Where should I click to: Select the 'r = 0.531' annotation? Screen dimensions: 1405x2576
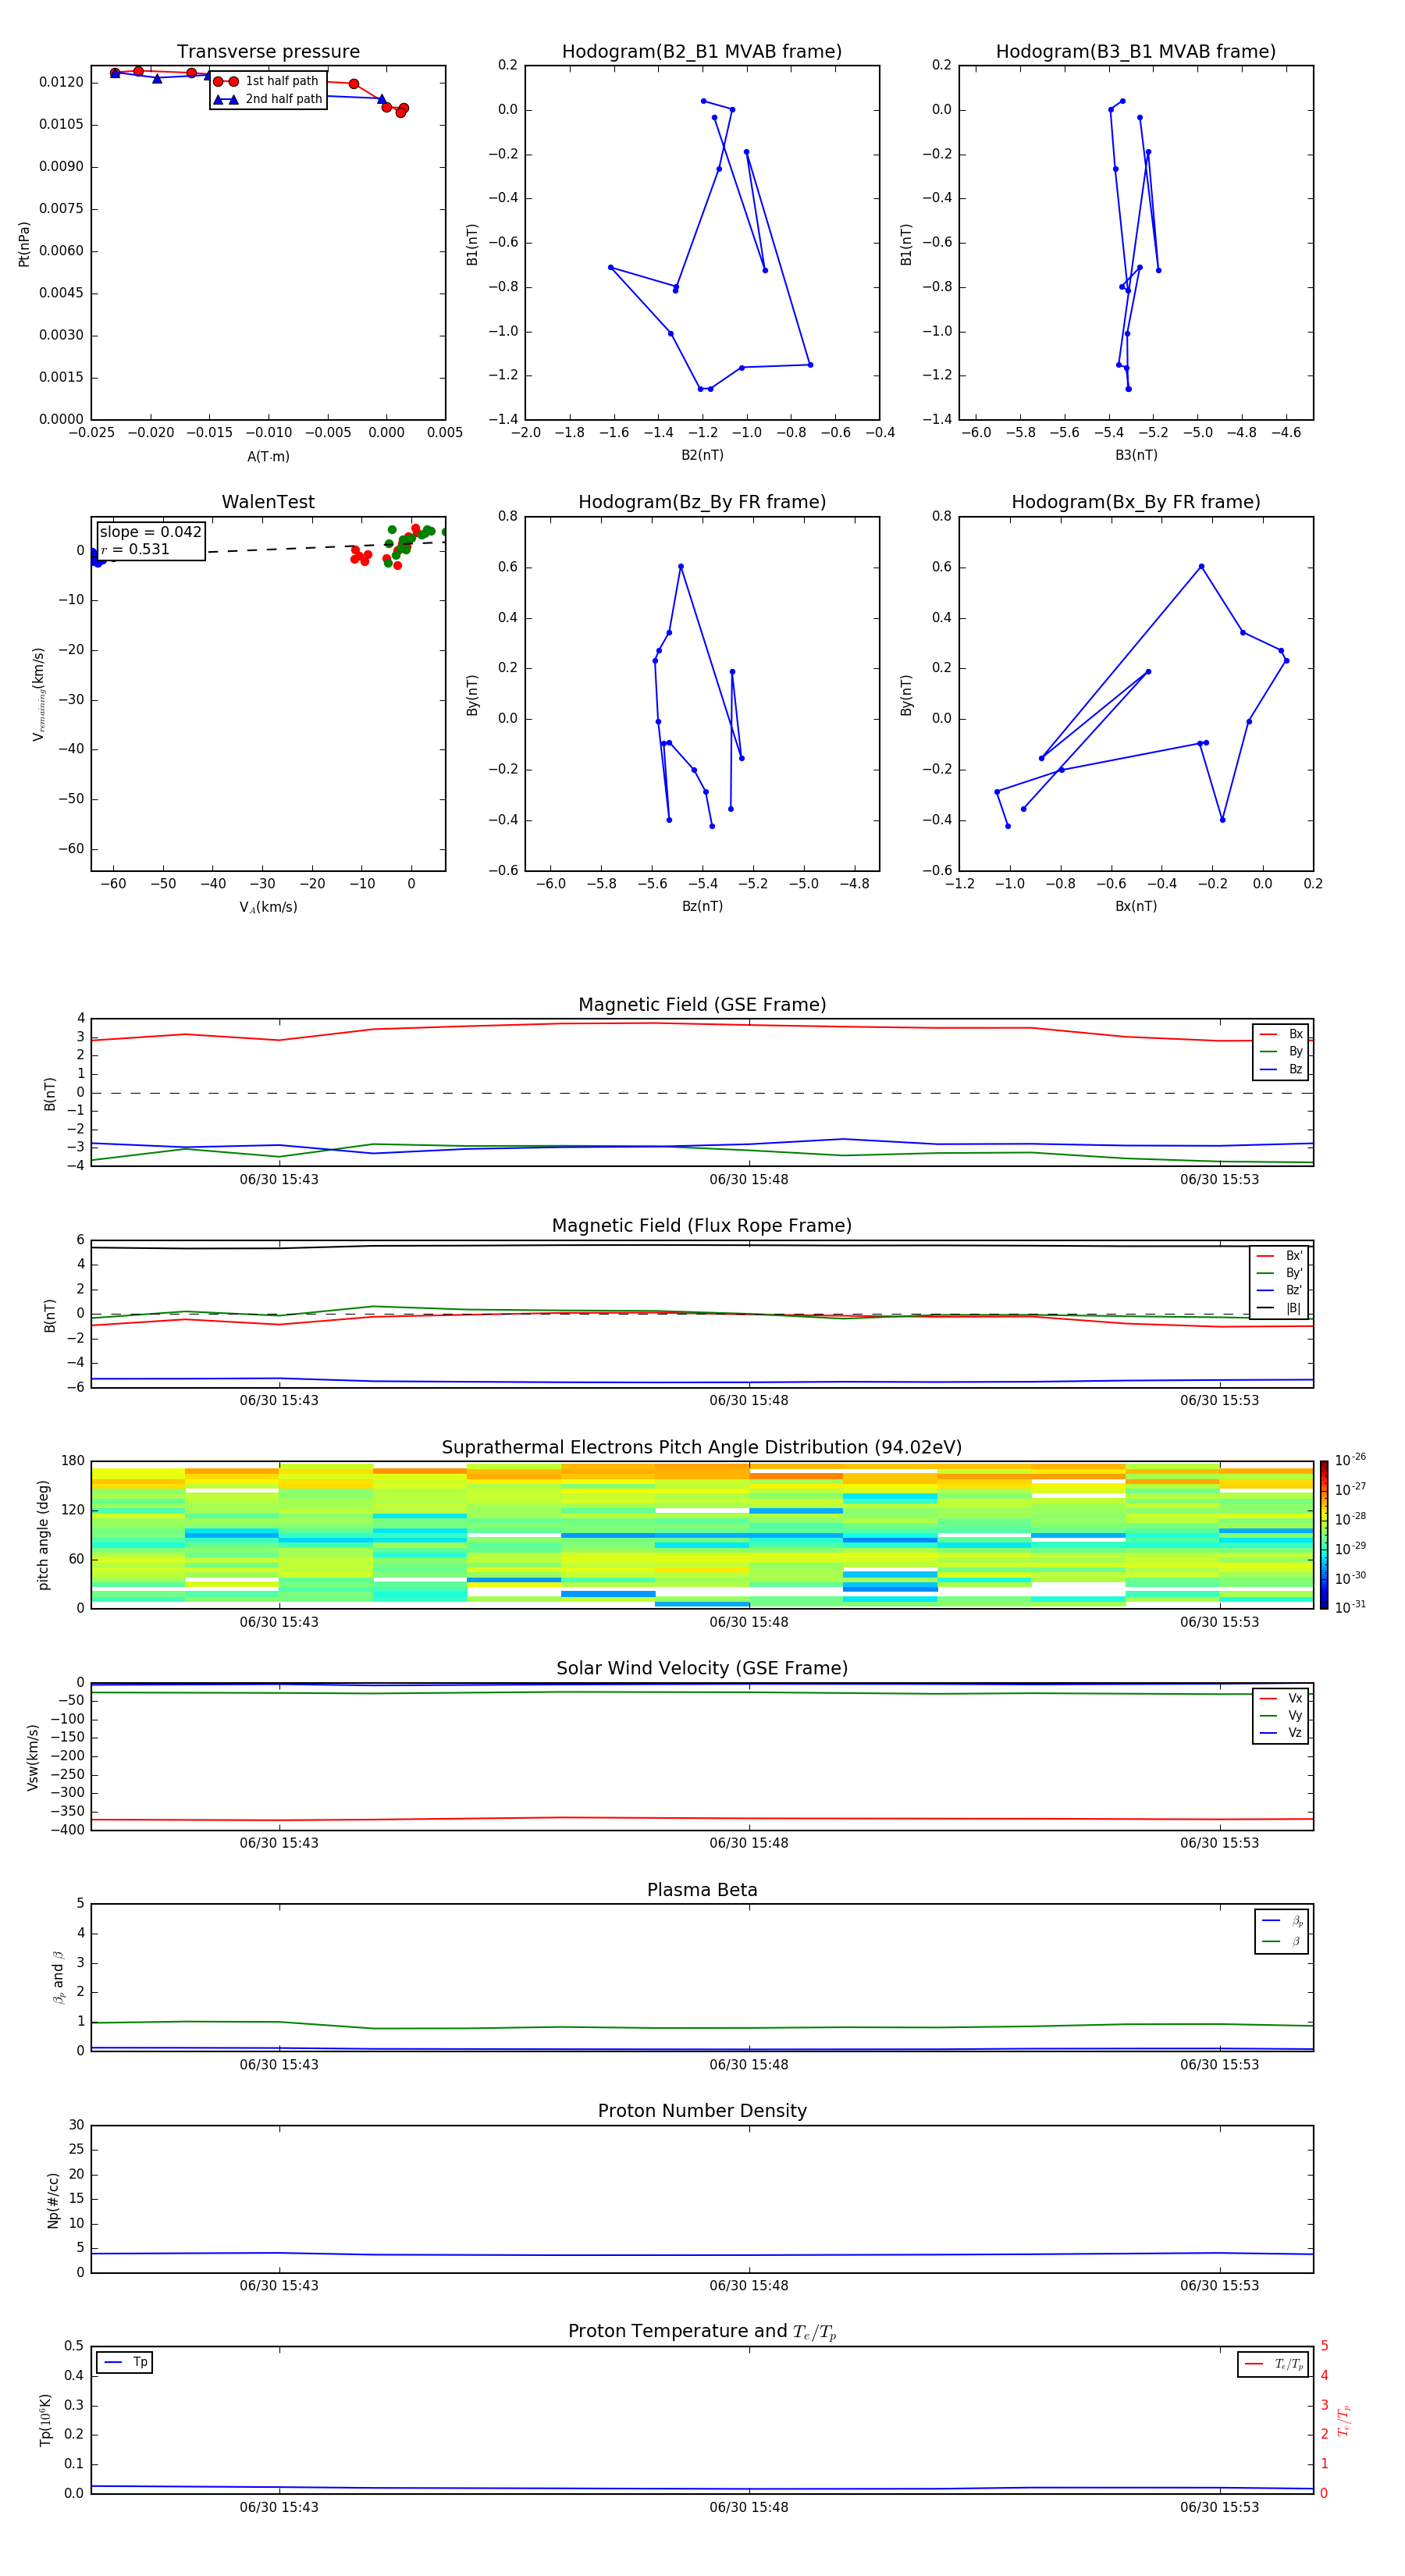(x=135, y=549)
